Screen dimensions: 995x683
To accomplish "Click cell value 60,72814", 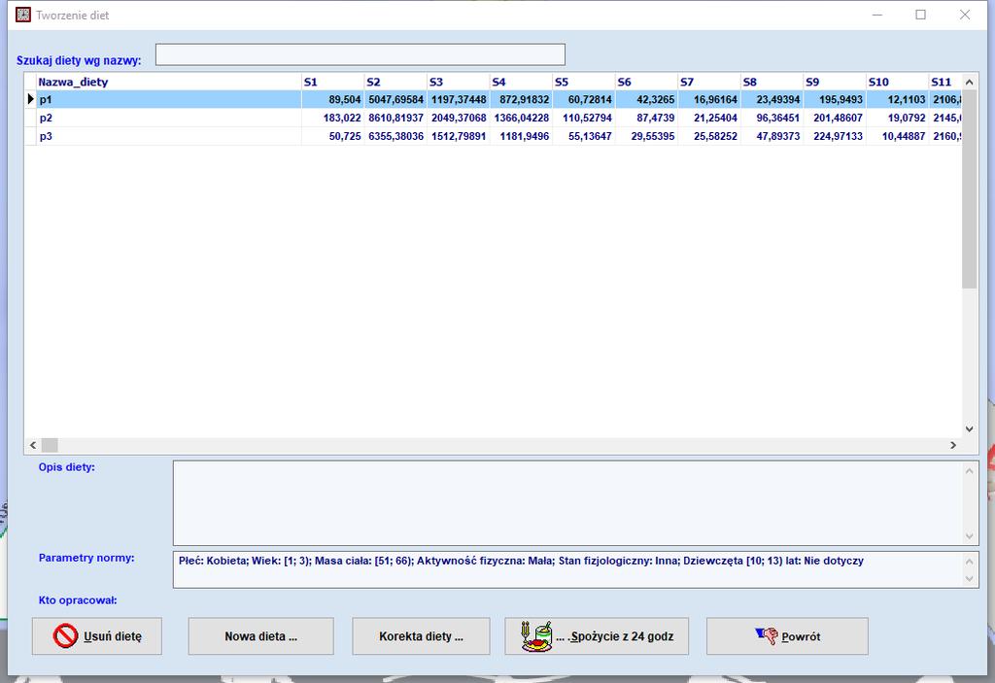I will 590,100.
